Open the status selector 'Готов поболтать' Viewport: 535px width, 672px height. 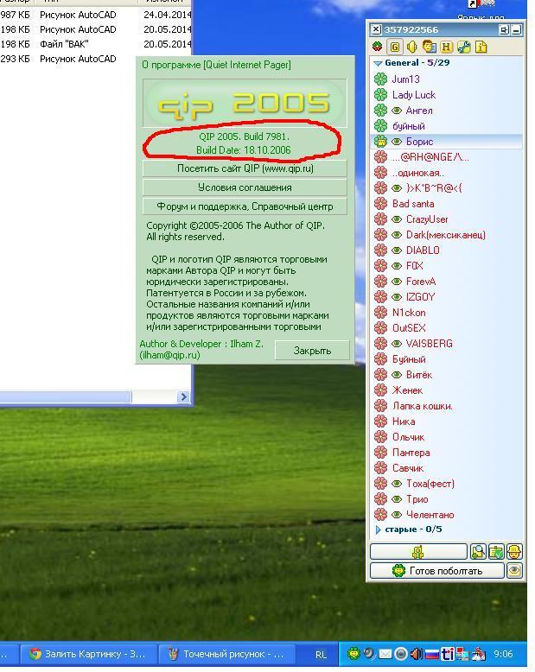[x=436, y=570]
